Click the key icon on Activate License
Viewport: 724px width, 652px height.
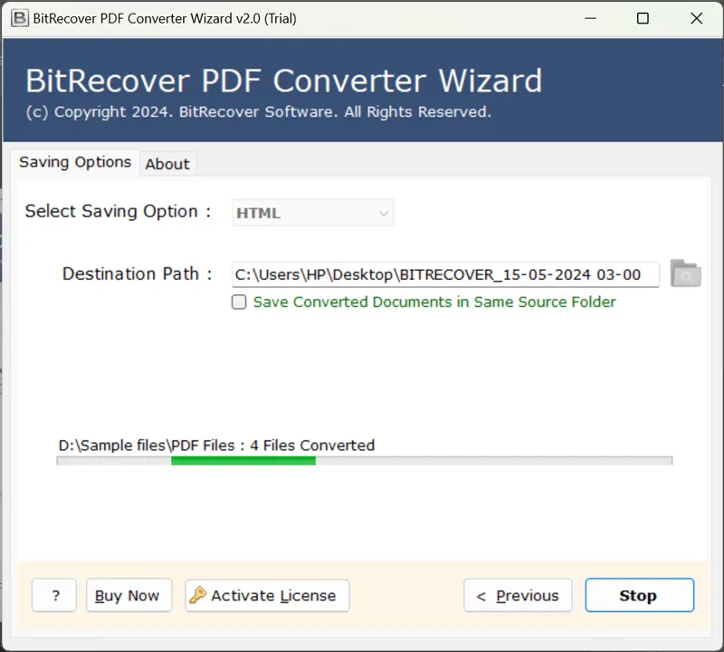[197, 595]
